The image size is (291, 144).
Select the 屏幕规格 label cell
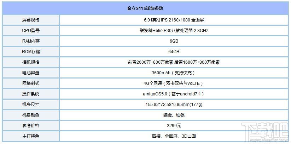(x=31, y=20)
